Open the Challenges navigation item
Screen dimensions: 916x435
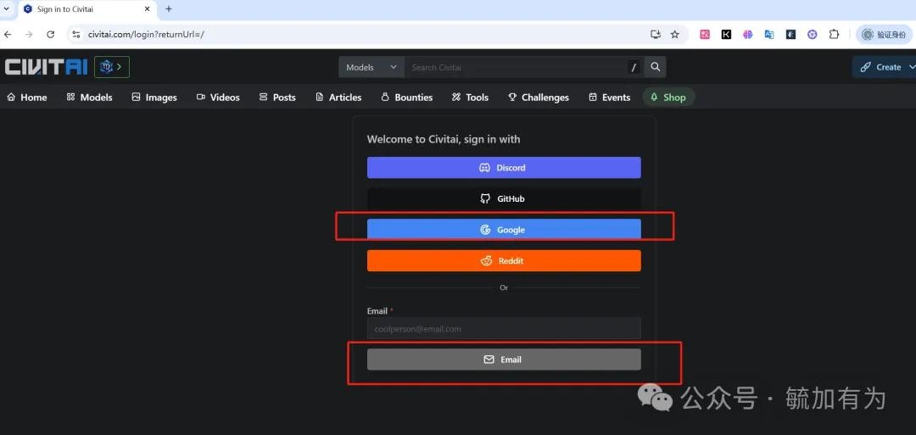(x=539, y=98)
